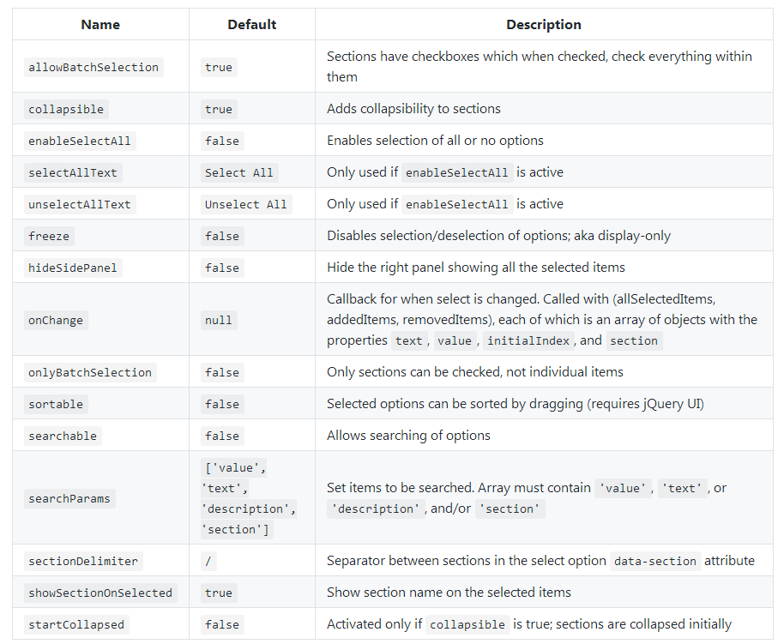This screenshot has height=644, width=778.
Task: Click the Description column header
Action: point(543,25)
